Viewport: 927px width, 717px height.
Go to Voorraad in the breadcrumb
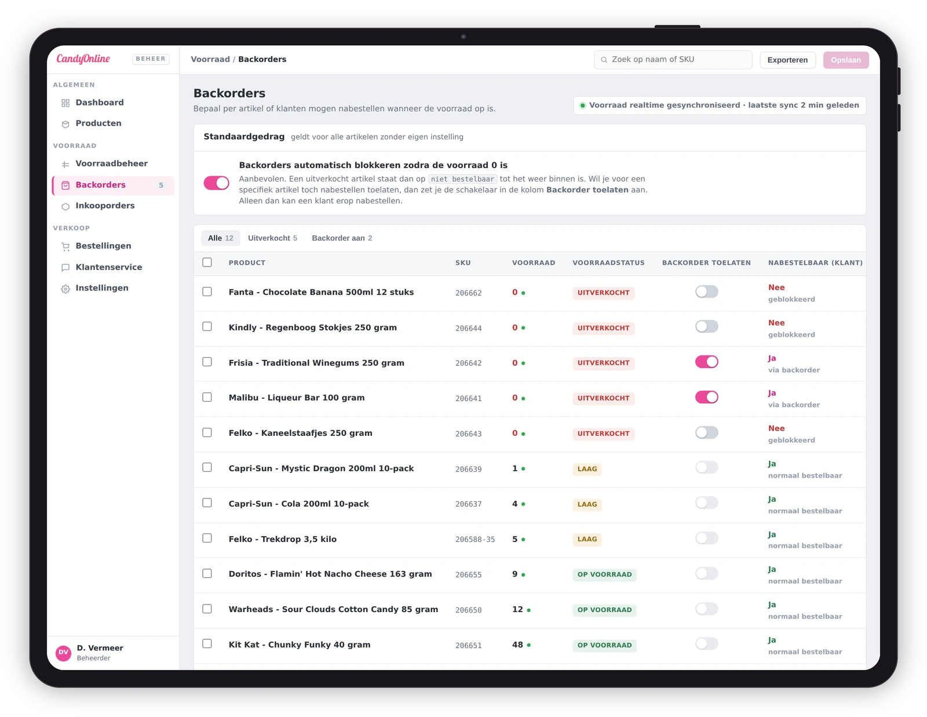tap(210, 59)
